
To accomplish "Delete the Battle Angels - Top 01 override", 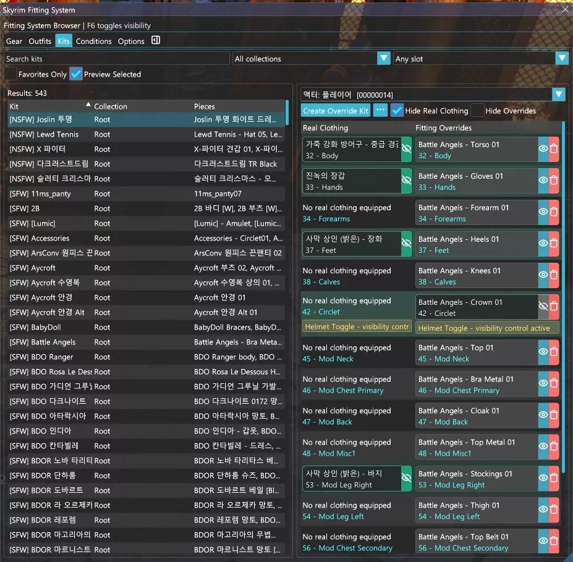I will [554, 352].
